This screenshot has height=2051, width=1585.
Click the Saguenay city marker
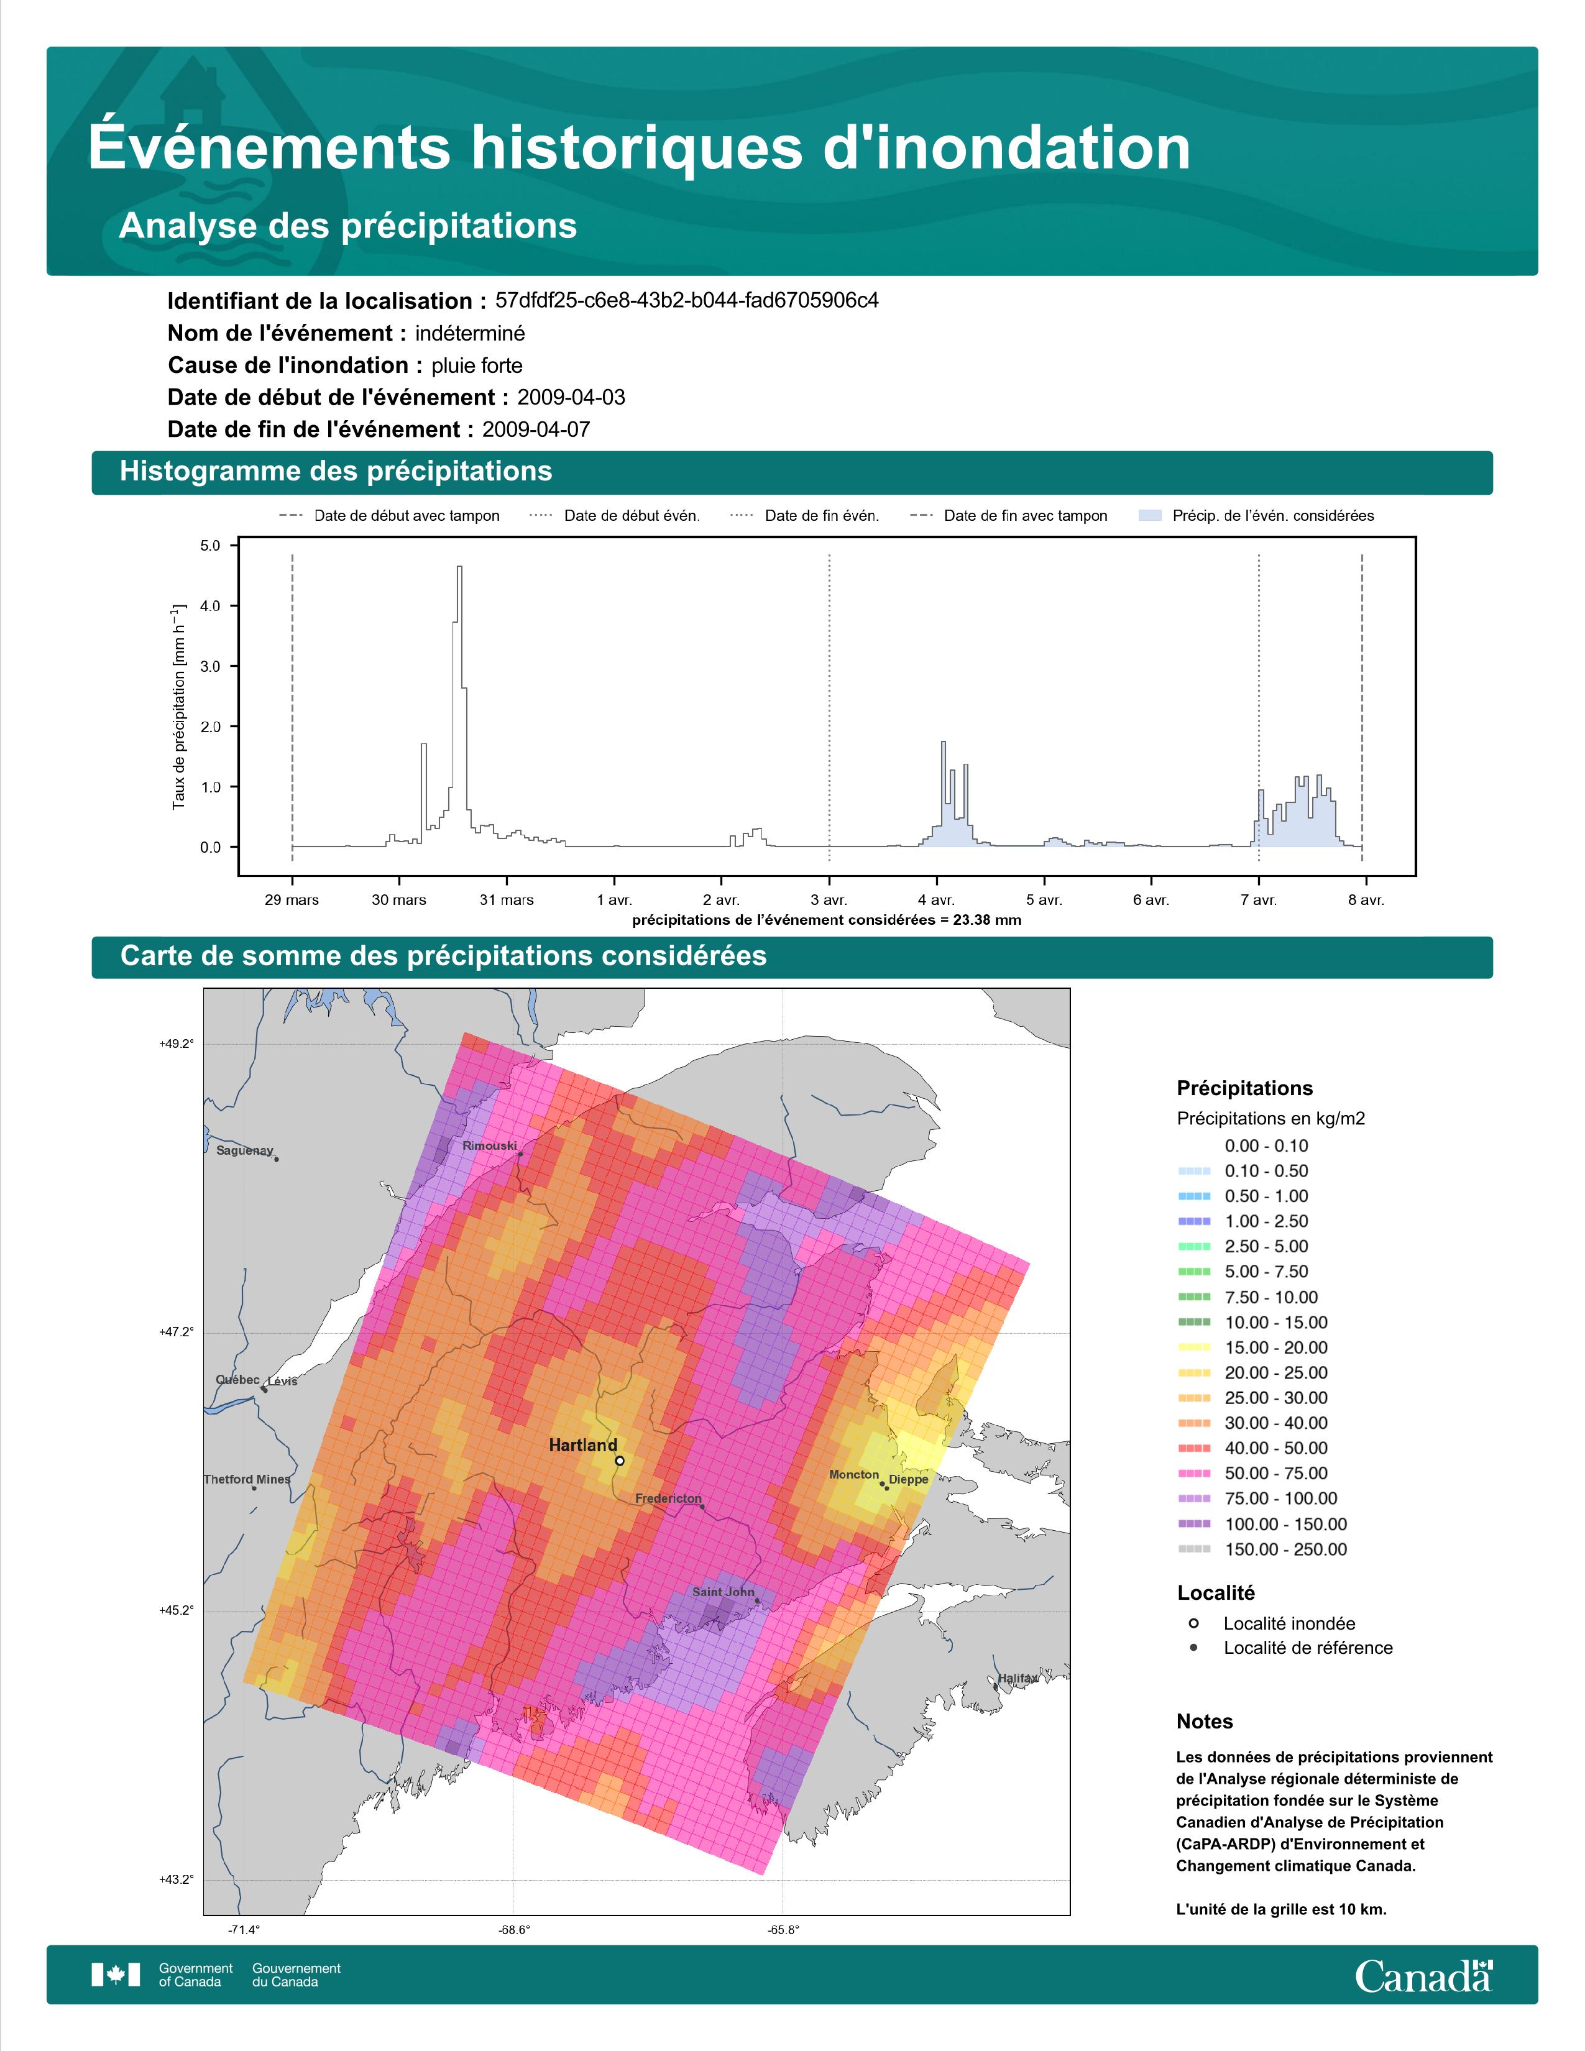276,1159
